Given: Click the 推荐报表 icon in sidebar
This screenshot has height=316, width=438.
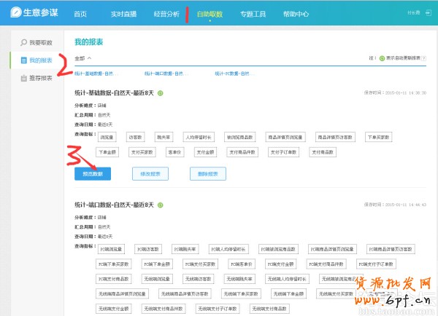Looking at the screenshot, I should coord(23,78).
